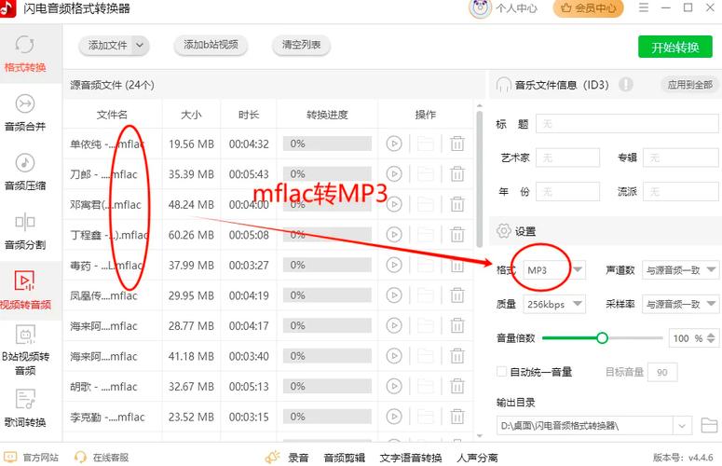Browse output directory with folder icon
This screenshot has height=466, width=722.
(x=709, y=425)
